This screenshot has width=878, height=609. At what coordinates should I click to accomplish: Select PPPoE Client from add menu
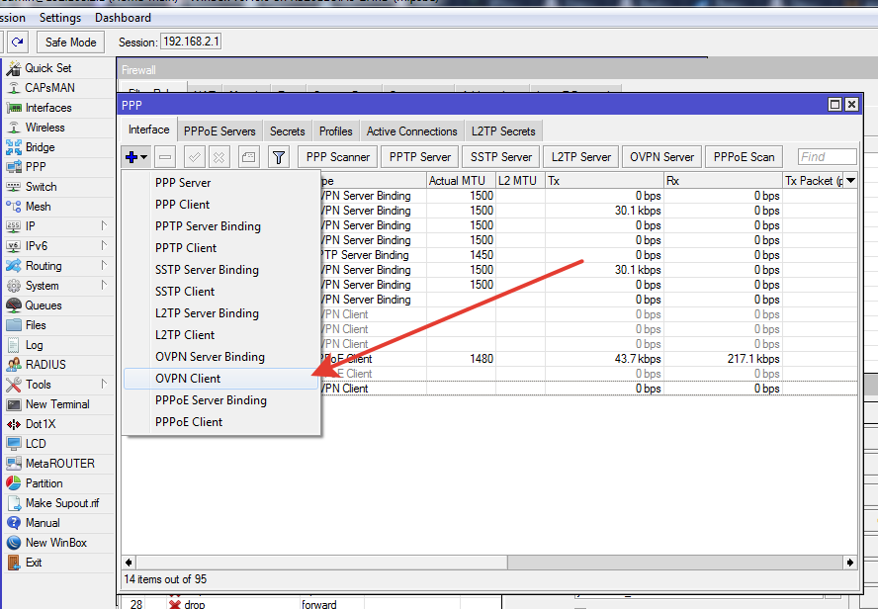(221, 422)
